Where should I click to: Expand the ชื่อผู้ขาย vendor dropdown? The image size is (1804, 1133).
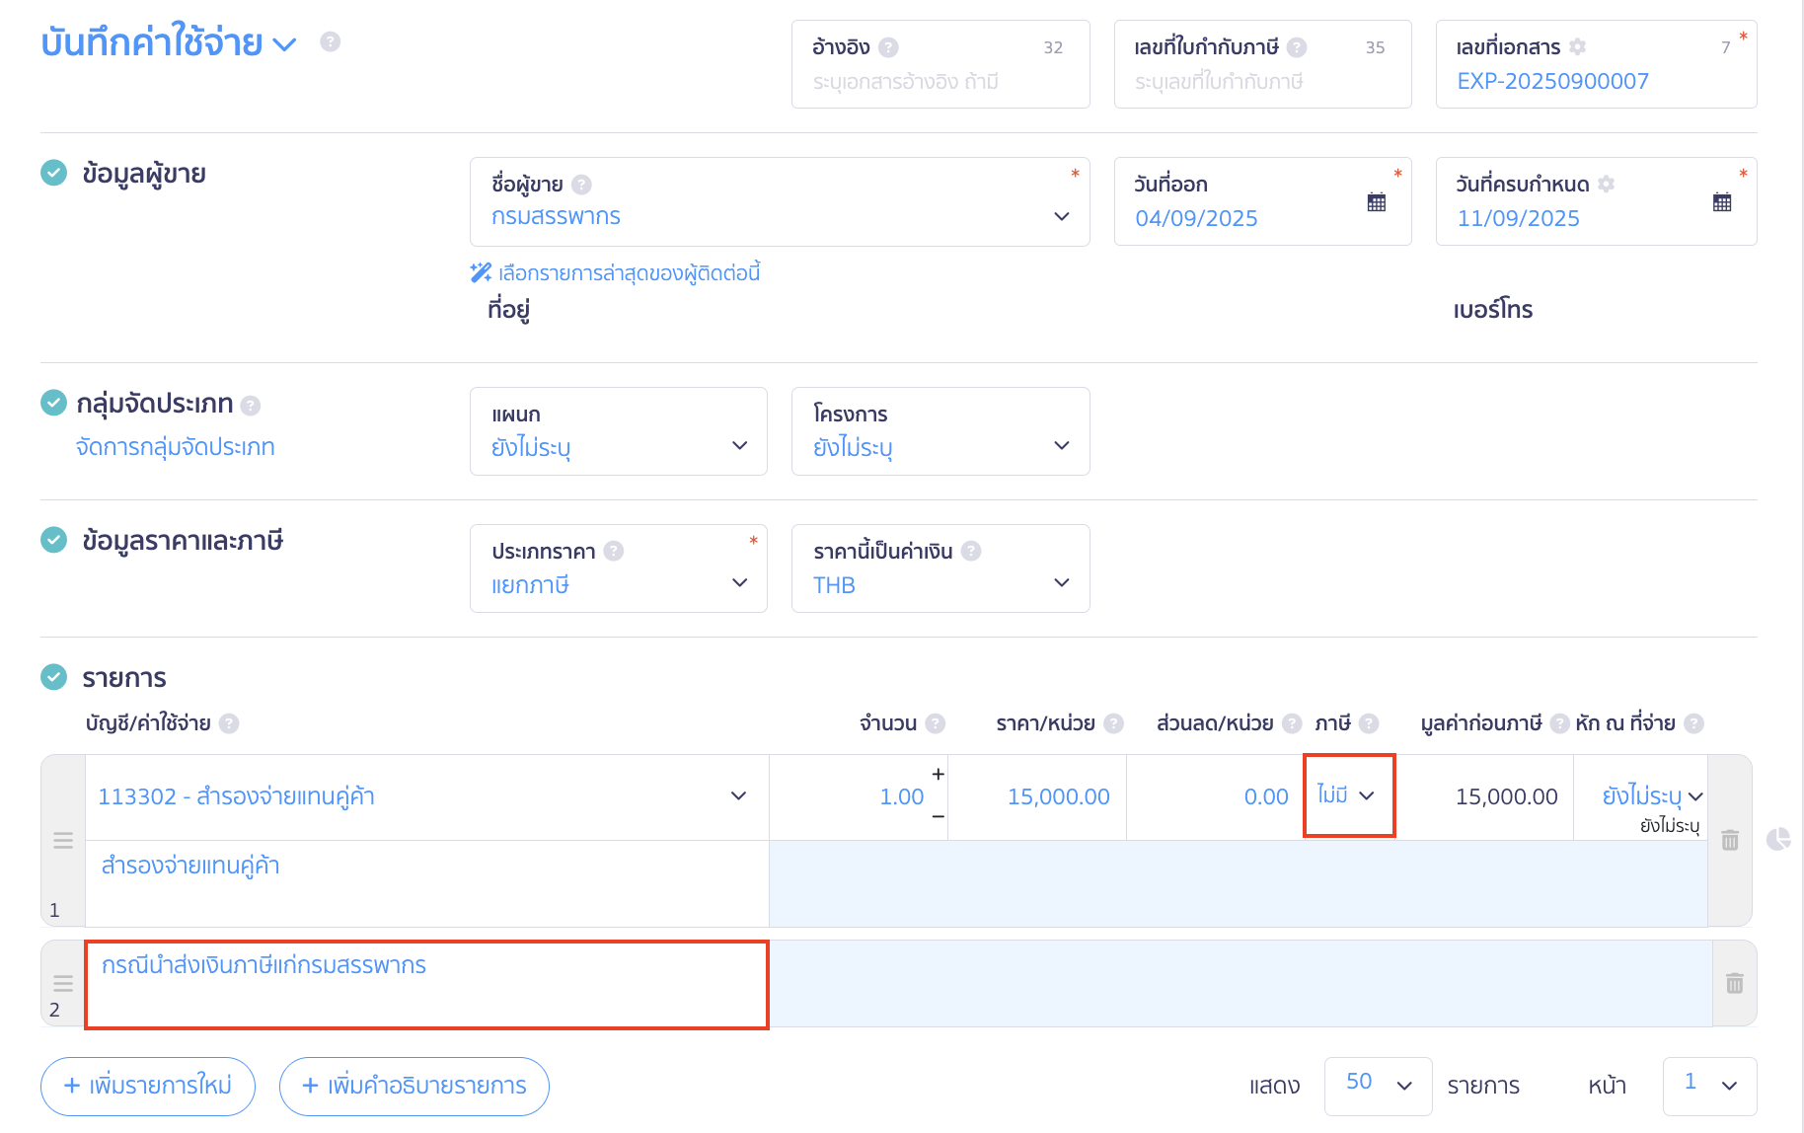coord(1061,216)
